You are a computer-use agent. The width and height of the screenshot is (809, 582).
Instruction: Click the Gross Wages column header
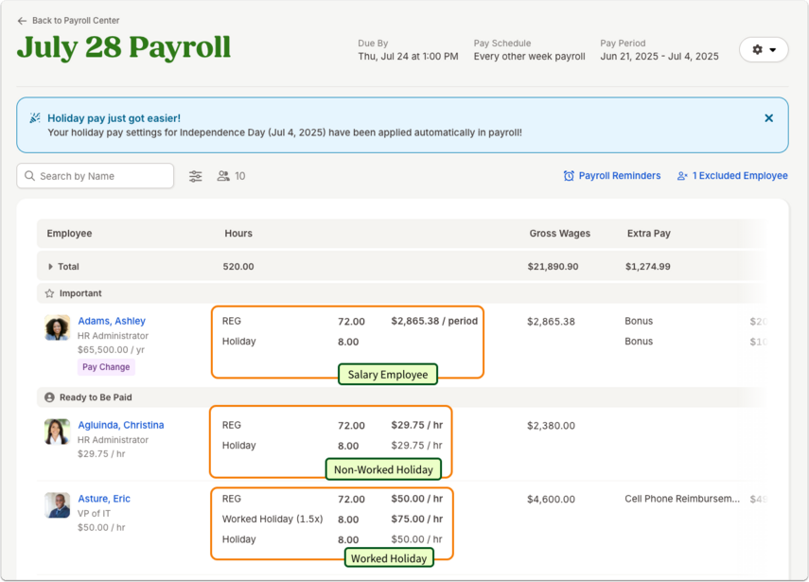(x=560, y=233)
